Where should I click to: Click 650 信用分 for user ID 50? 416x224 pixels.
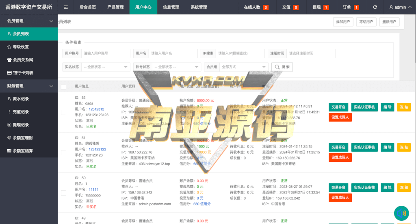[202, 204]
